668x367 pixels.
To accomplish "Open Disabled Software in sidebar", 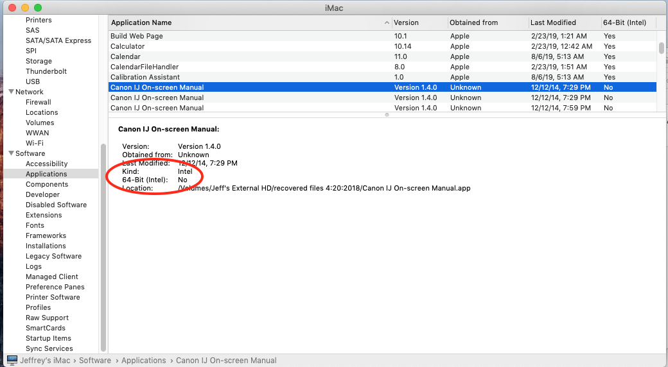I will 57,205.
